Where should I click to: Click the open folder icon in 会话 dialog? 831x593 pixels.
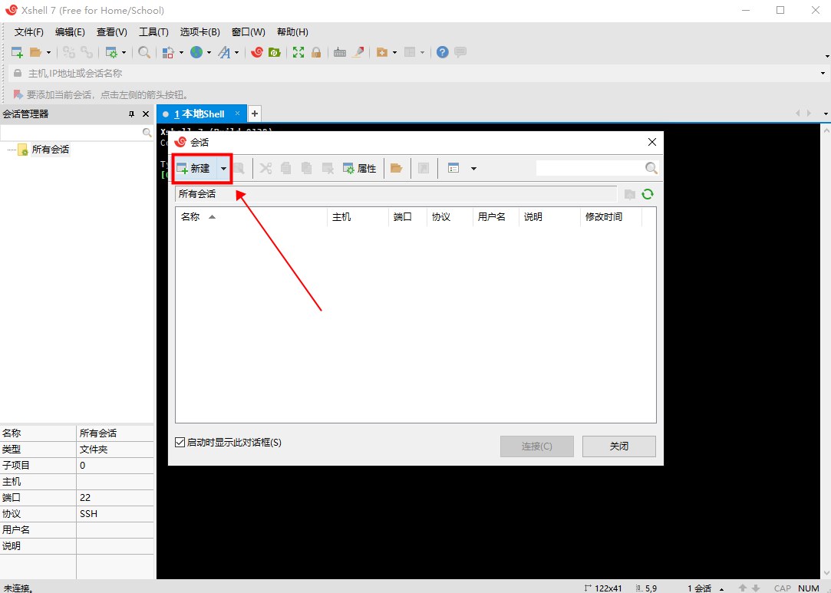click(397, 169)
